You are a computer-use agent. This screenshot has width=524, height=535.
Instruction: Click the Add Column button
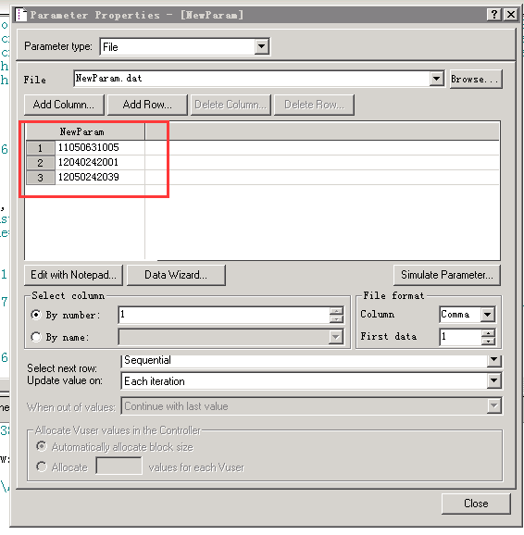click(x=64, y=105)
